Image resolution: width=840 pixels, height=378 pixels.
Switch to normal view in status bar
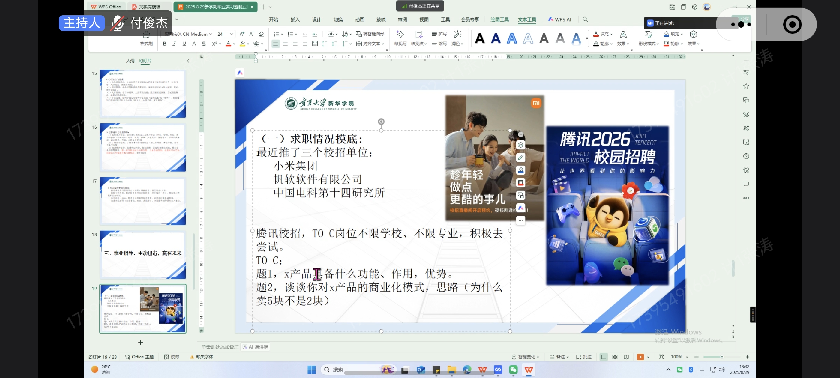(604, 357)
